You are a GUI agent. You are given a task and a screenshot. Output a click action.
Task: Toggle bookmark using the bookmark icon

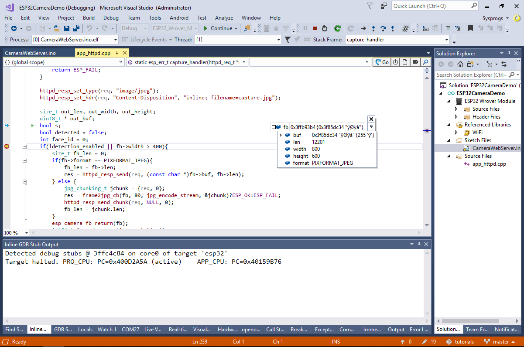tap(470, 28)
